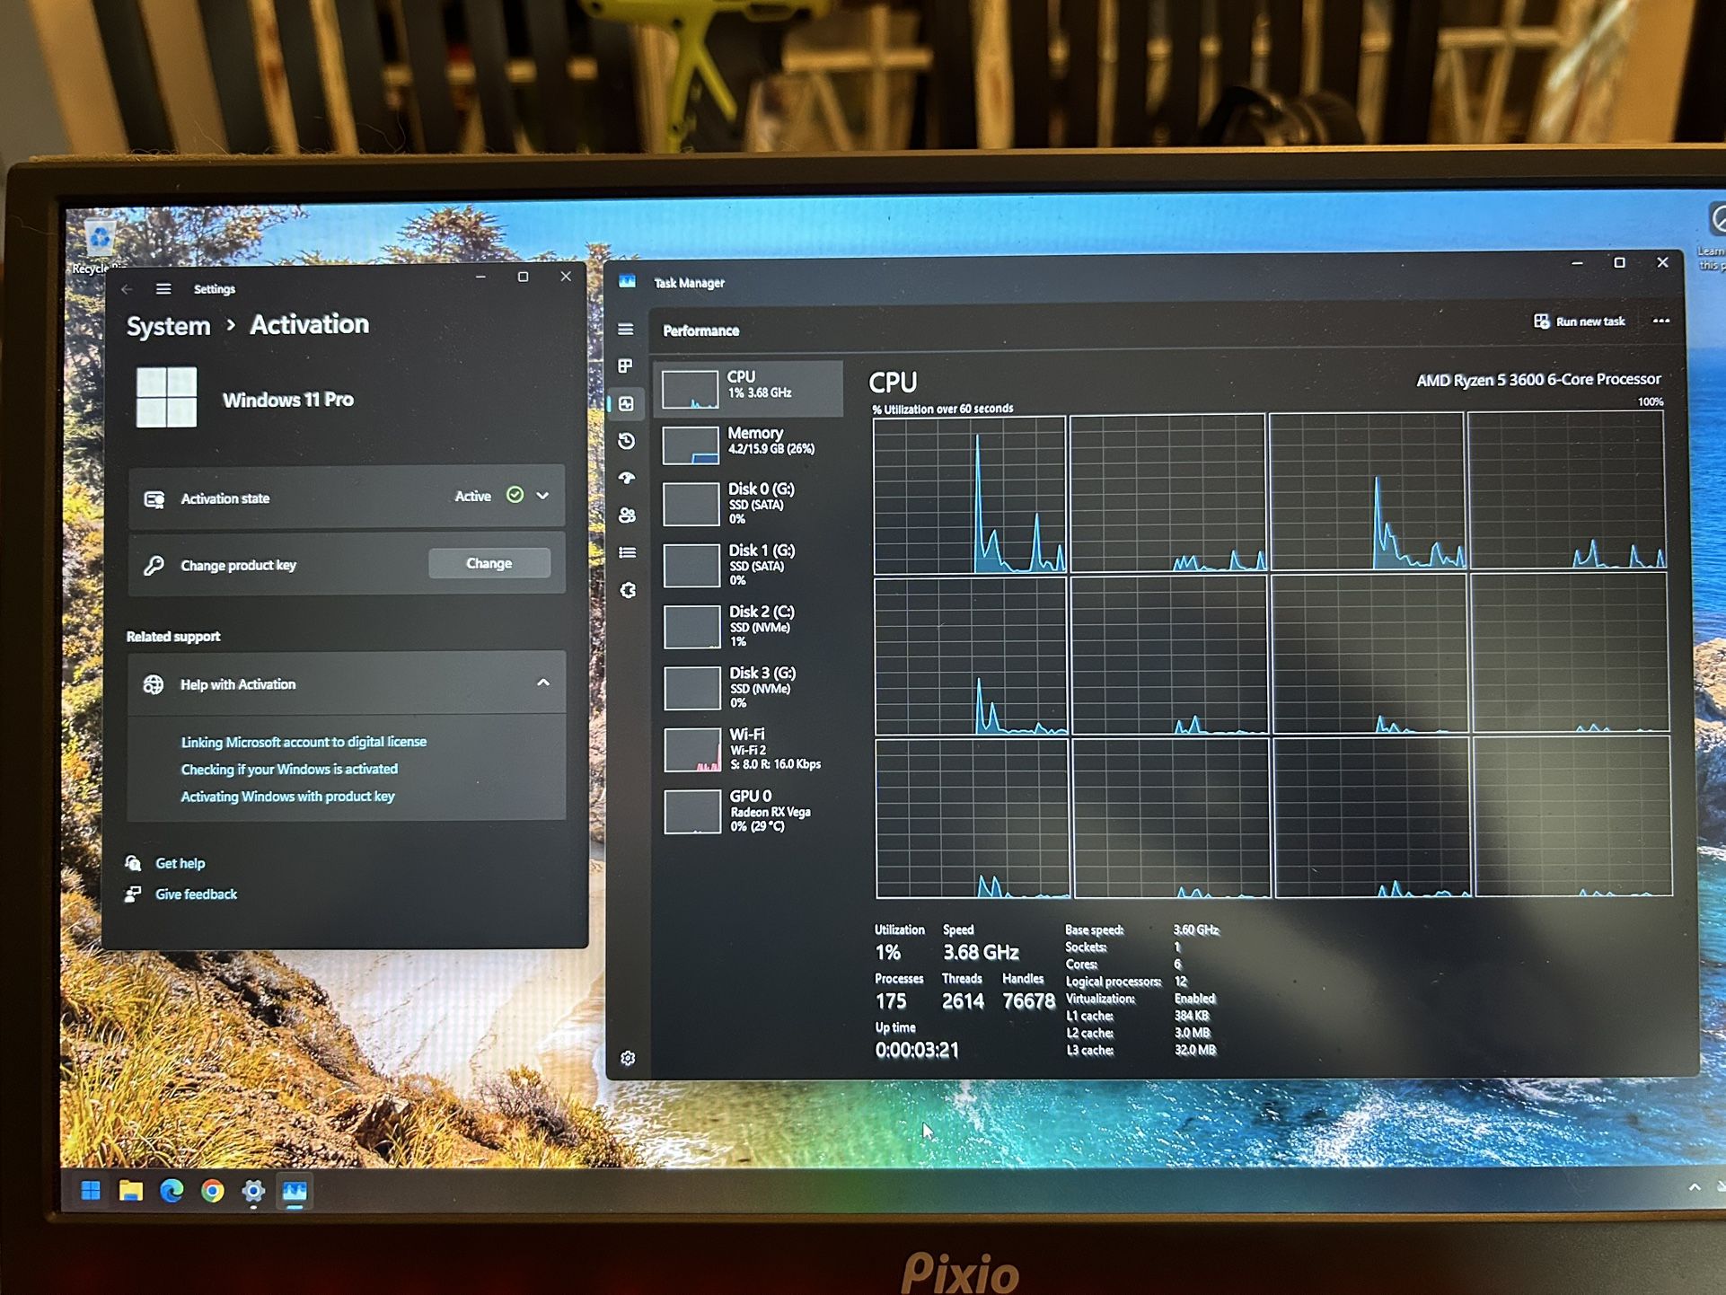Open Users page in Task Manager
The image size is (1726, 1295).
(x=628, y=515)
